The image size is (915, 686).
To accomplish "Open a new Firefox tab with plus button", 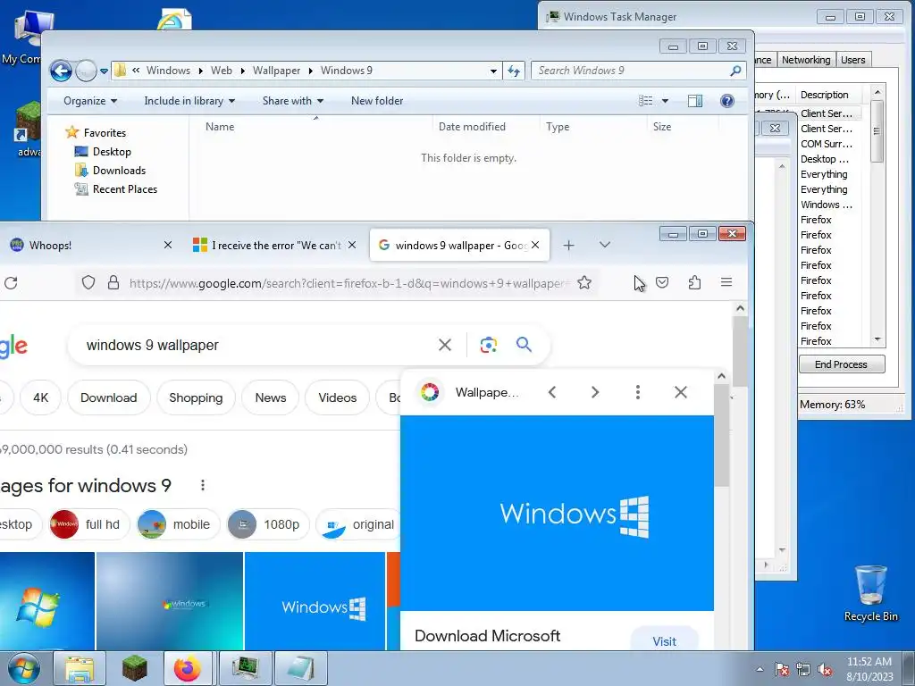I will coord(568,246).
